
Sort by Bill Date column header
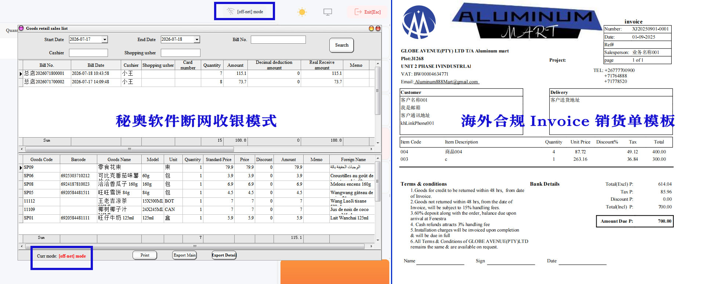95,65
